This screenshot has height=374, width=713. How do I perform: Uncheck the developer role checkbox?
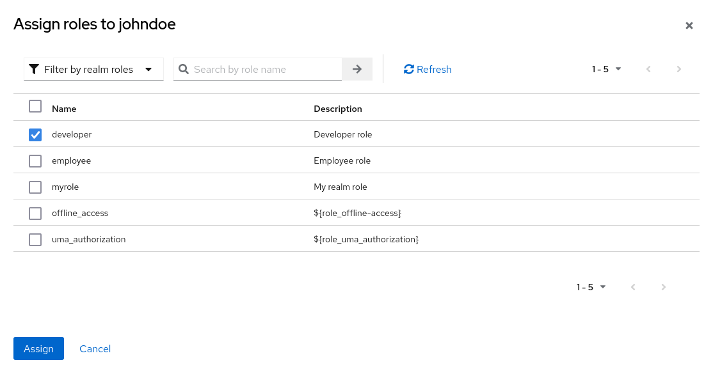coord(35,135)
